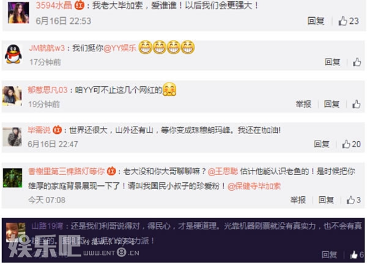
Task: Open username link 郁葱思凡03
Action: coord(48,90)
